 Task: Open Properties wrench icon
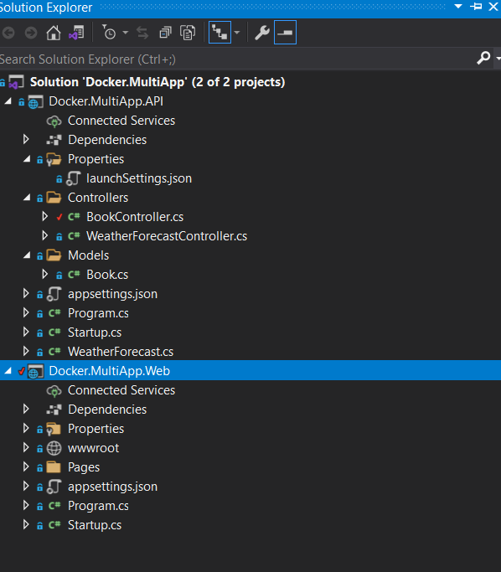[262, 33]
